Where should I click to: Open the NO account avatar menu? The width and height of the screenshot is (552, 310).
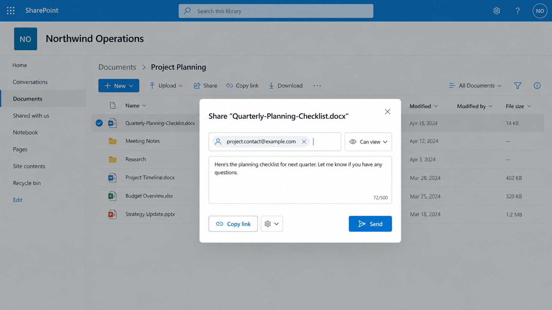pos(540,11)
